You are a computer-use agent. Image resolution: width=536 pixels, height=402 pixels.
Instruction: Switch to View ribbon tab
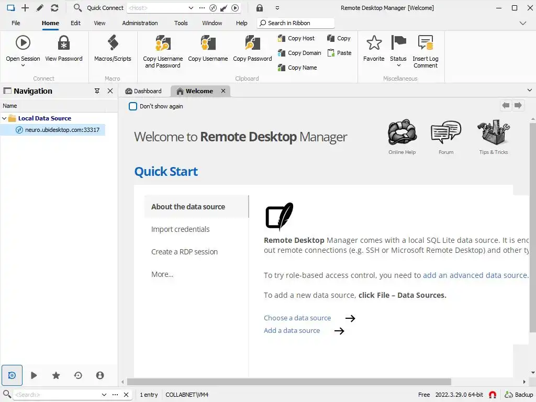99,23
